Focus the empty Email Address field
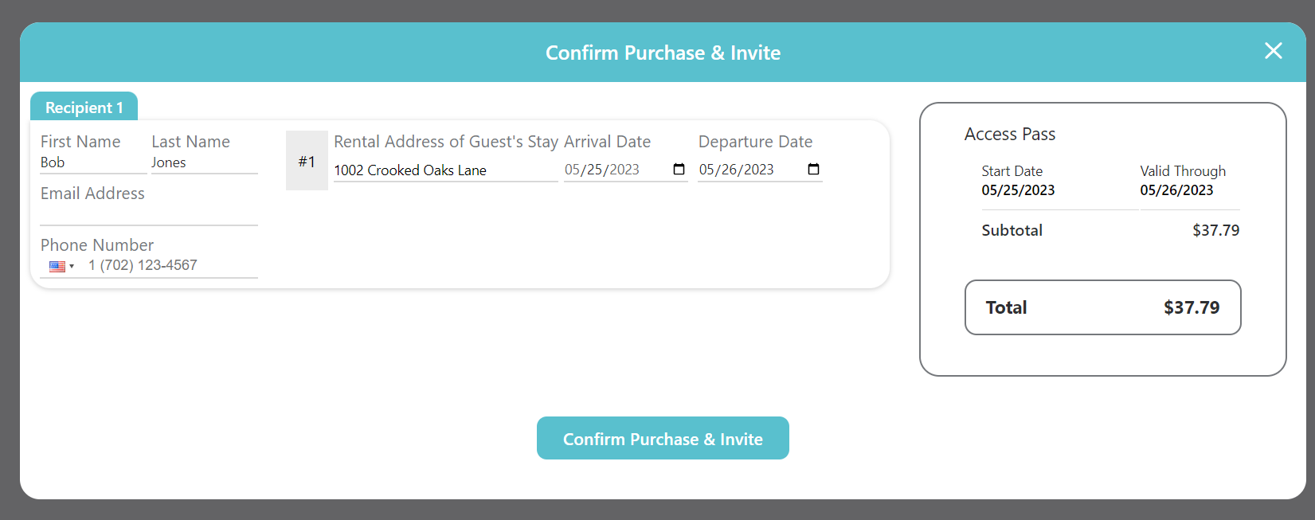The width and height of the screenshot is (1315, 520). (149, 215)
